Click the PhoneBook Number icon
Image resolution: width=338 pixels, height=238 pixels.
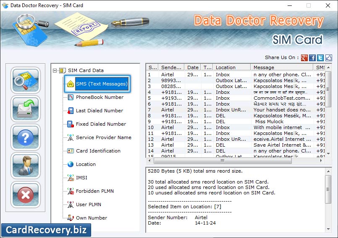[71, 97]
